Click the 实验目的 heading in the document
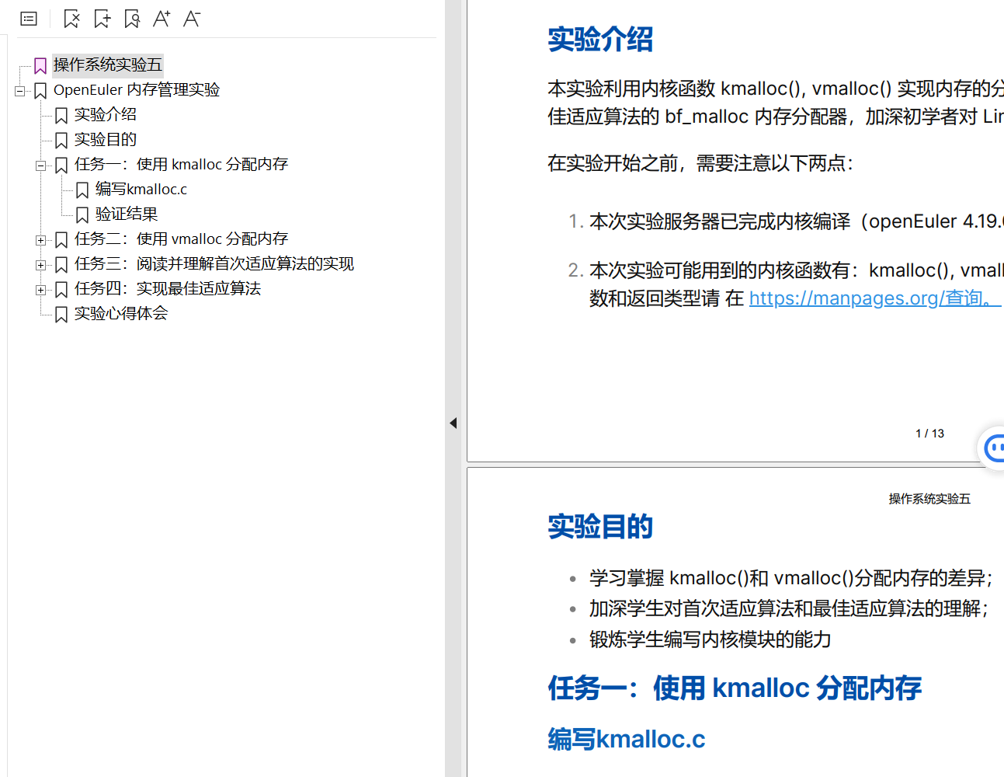The width and height of the screenshot is (1004, 777). 600,527
